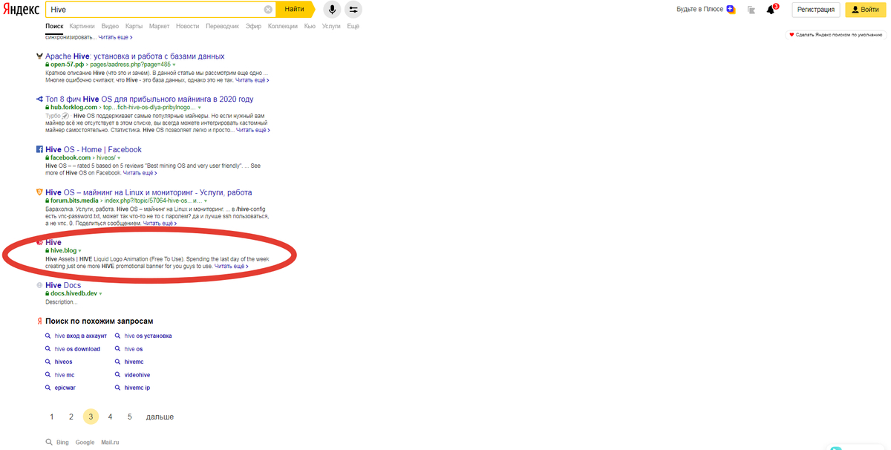Viewport: 891px width, 450px height.
Task: Expand 'Читать ещё' in the Apache Hive snippet
Action: pyautogui.click(x=251, y=80)
